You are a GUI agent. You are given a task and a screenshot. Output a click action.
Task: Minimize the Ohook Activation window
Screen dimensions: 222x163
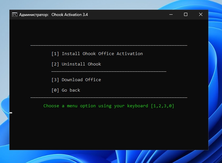pos(171,14)
